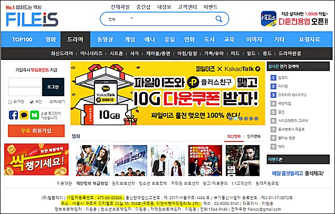
Task: Select the 영화 category in blue bar
Action: (x=51, y=39)
